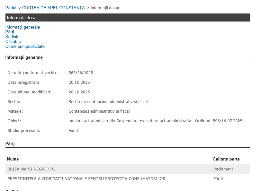Select the Secția de contencios administrativ value
The image size is (269, 191).
click(x=108, y=102)
